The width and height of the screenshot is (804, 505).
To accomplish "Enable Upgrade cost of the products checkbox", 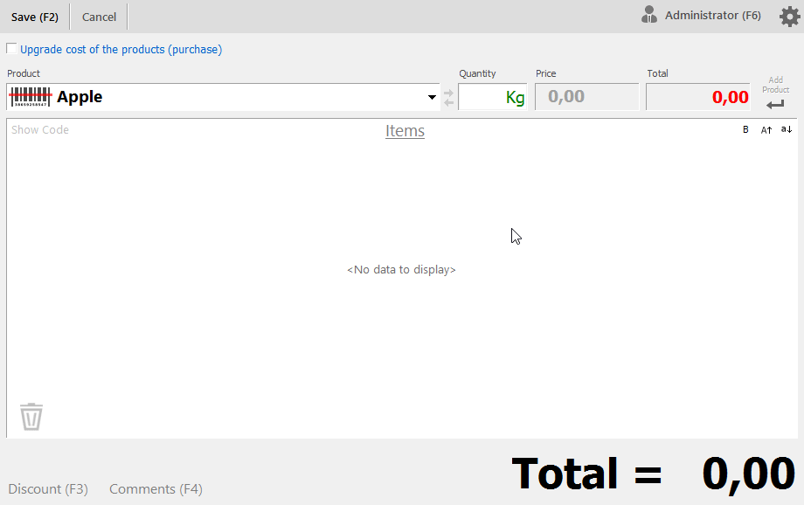I will pos(11,49).
